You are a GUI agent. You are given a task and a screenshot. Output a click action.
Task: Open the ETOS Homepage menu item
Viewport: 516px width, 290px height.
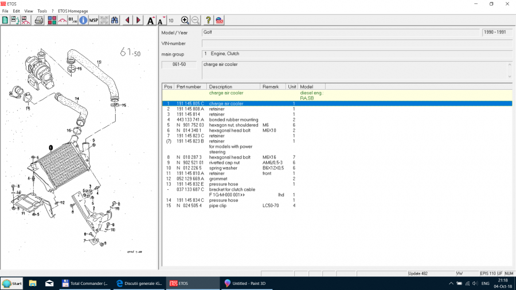point(72,11)
